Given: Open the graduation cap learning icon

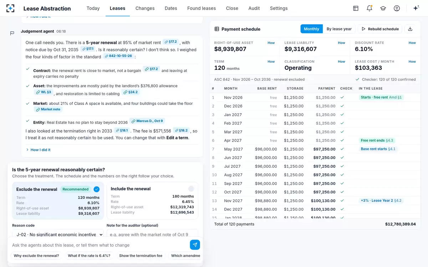Looking at the screenshot, I should [x=383, y=8].
